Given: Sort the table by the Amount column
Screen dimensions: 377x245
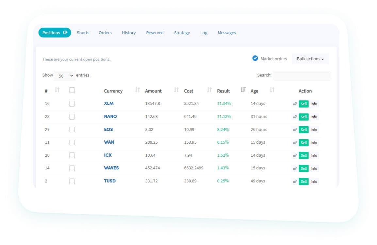Looking at the screenshot, I should click(176, 91).
